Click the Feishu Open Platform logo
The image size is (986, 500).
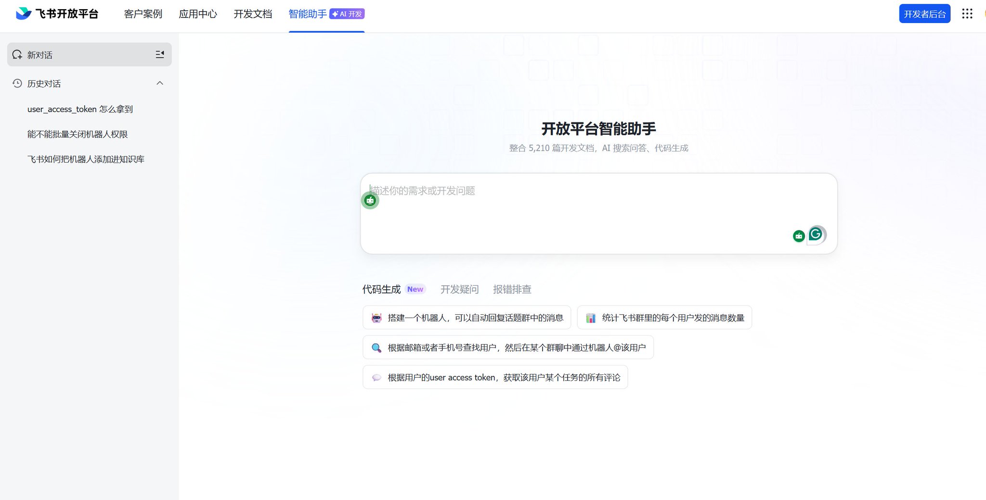point(57,13)
